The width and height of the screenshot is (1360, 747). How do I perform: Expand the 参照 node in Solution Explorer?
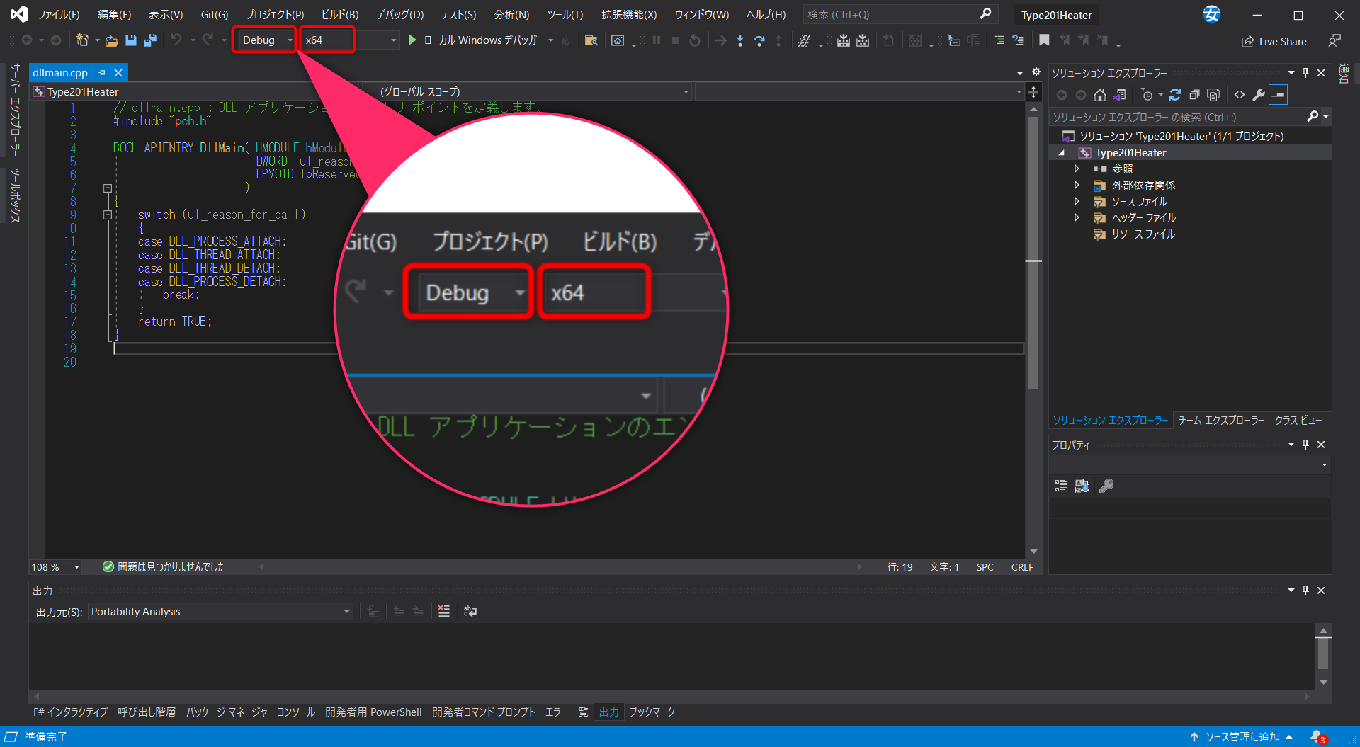[x=1077, y=169]
